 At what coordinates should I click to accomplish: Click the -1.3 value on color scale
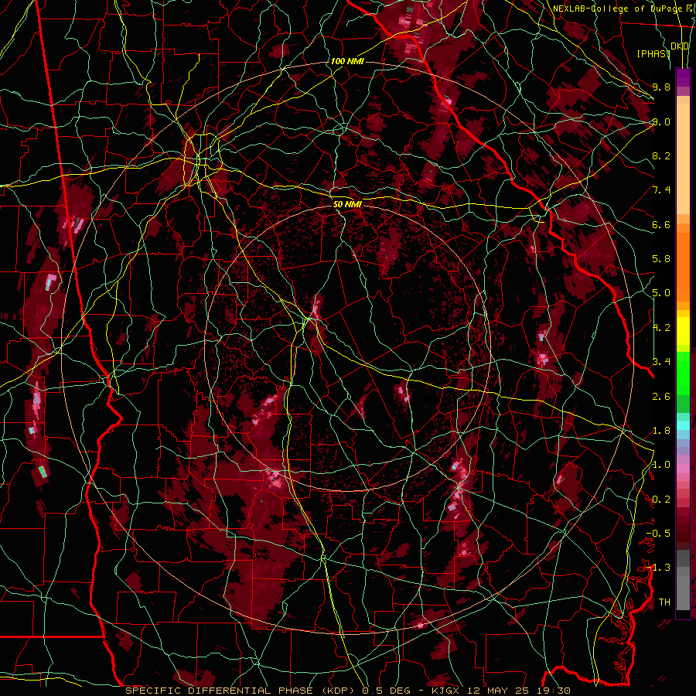[658, 568]
